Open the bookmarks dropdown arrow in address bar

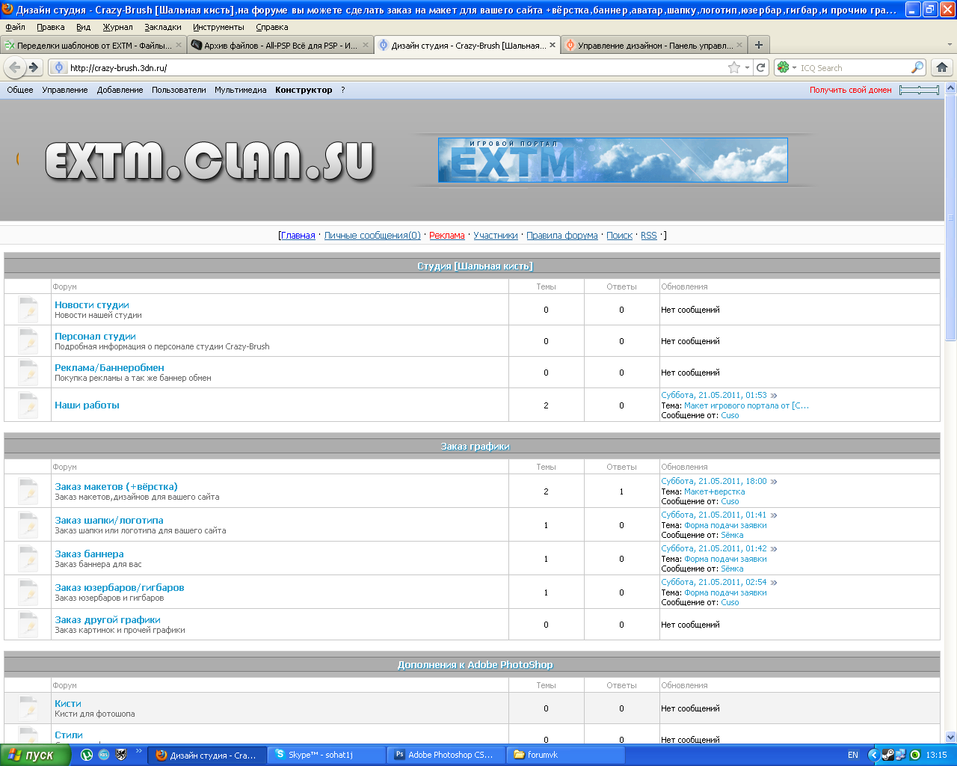(x=747, y=67)
